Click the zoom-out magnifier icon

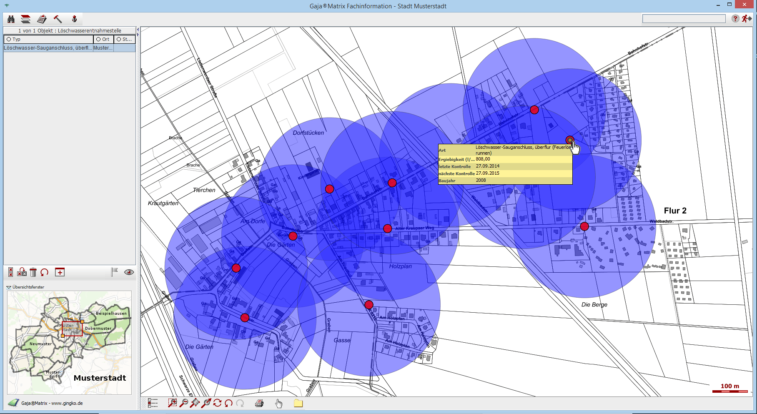coord(183,403)
